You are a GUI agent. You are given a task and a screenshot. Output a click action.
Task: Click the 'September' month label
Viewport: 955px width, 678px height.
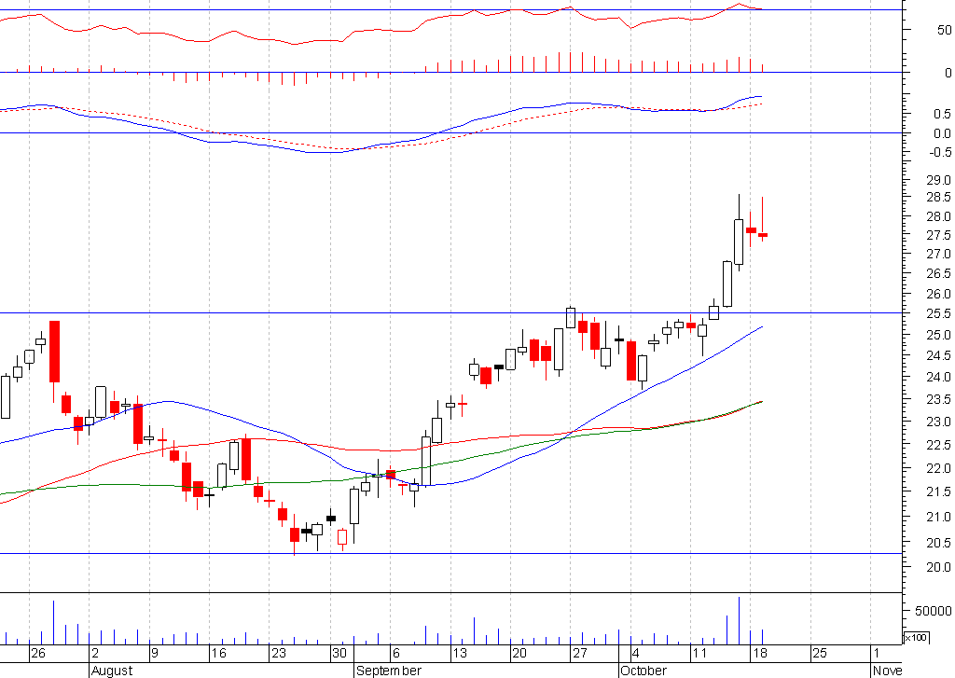pyautogui.click(x=389, y=671)
